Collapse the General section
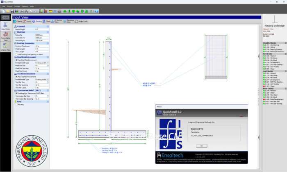Viewport: 287px width, 172px height. pyautogui.click(x=48, y=27)
